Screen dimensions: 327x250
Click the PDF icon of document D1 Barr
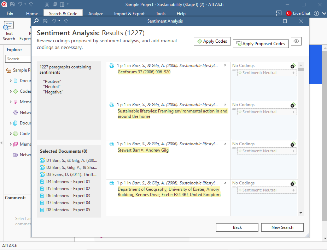click(42, 160)
